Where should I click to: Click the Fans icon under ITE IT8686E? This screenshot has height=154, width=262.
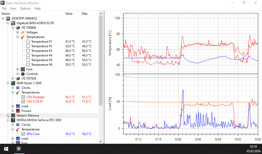pos(23,69)
